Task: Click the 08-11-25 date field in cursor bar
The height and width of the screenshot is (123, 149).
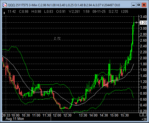Action: coord(99,11)
